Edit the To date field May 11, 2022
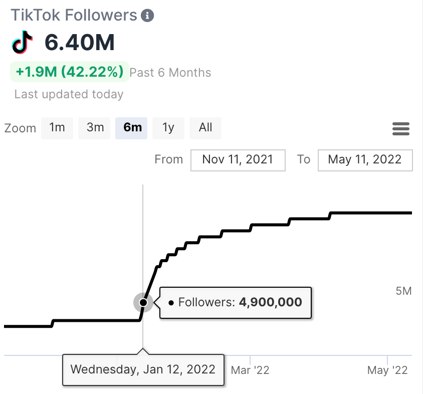The width and height of the screenshot is (423, 394). pos(365,160)
